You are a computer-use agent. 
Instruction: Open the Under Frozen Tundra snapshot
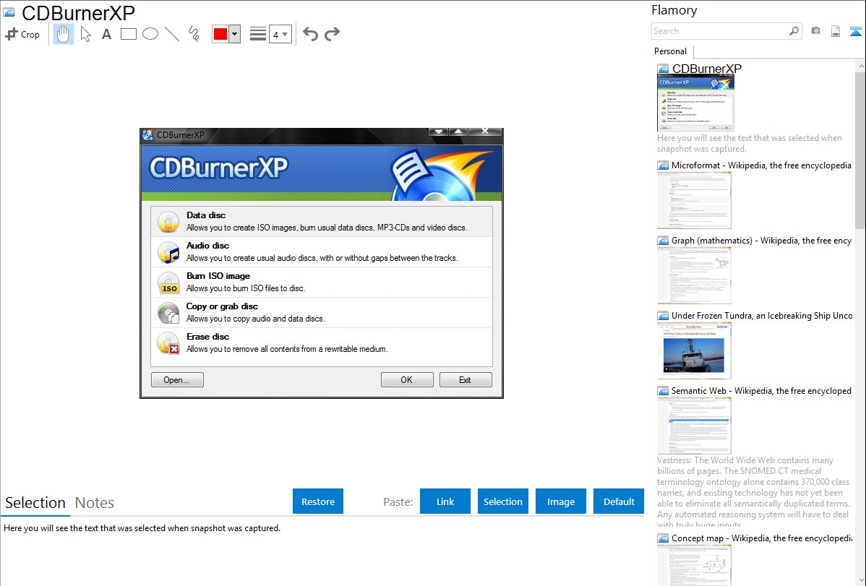(762, 315)
